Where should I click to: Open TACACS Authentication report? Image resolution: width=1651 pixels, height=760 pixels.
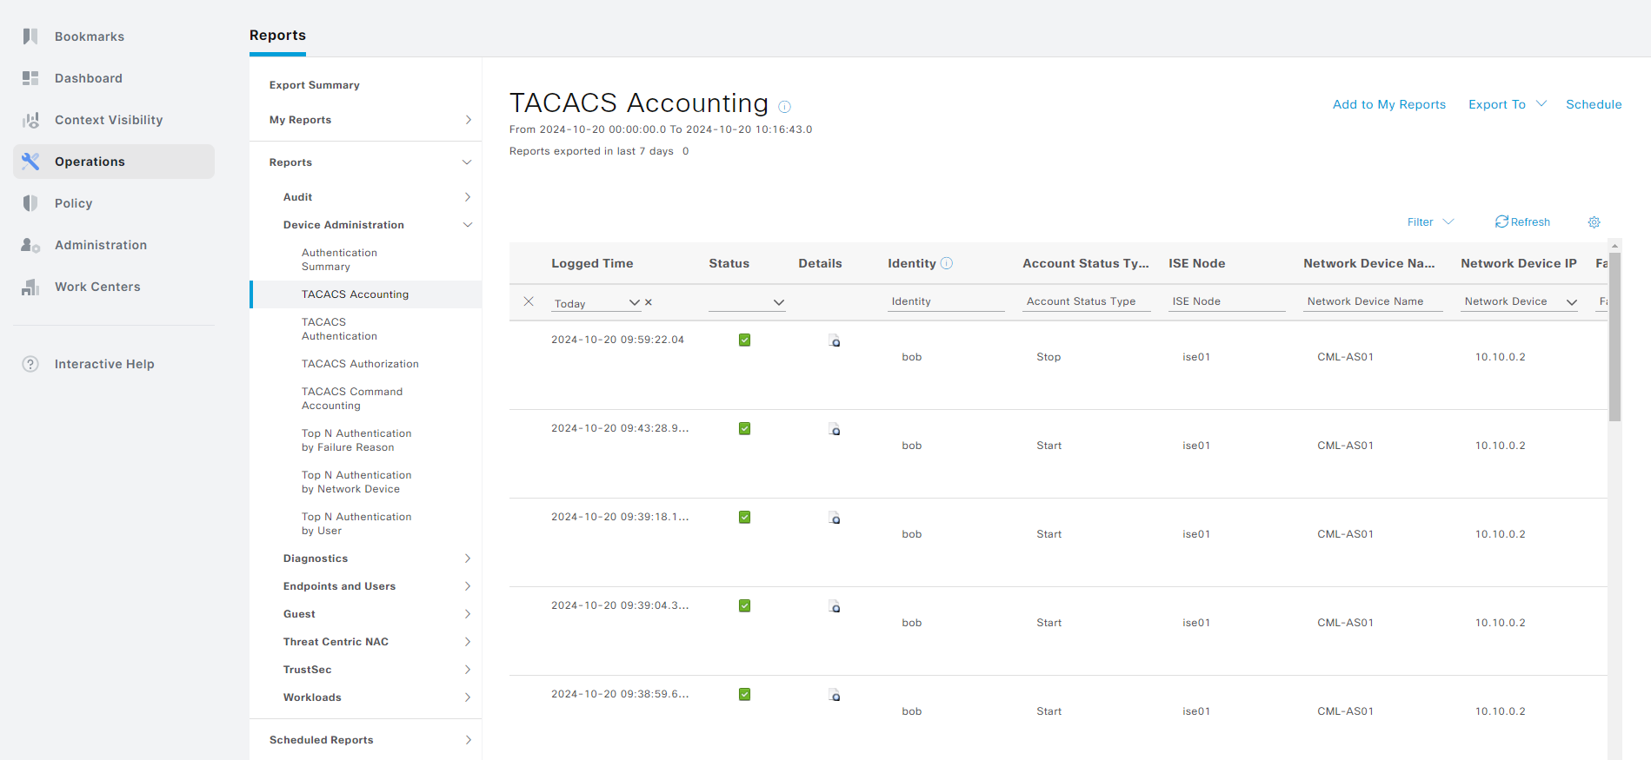click(339, 329)
